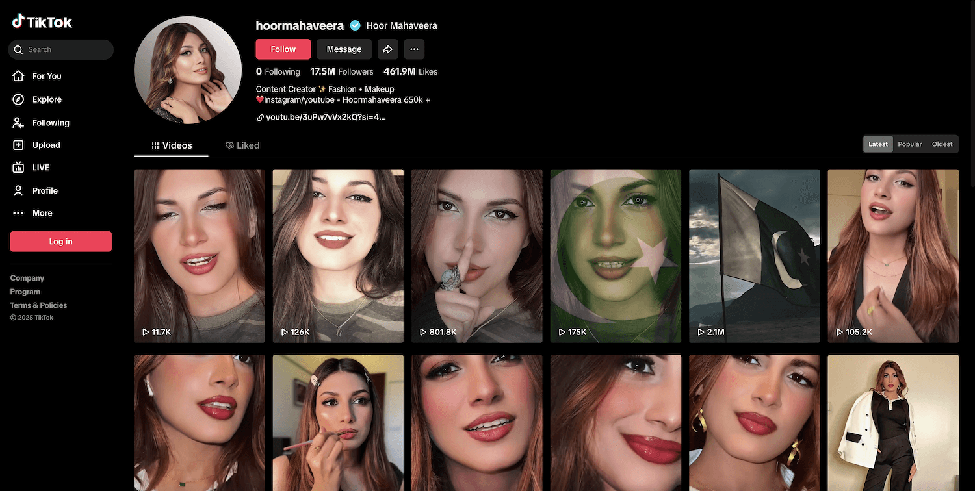Open the For You home feed
The width and height of the screenshot is (975, 491).
click(46, 76)
